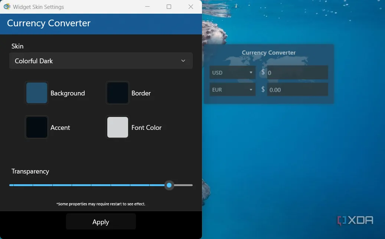Screen dimensions: 385x239
Task: Close the Widget Skin Settings window
Action: [x=191, y=7]
